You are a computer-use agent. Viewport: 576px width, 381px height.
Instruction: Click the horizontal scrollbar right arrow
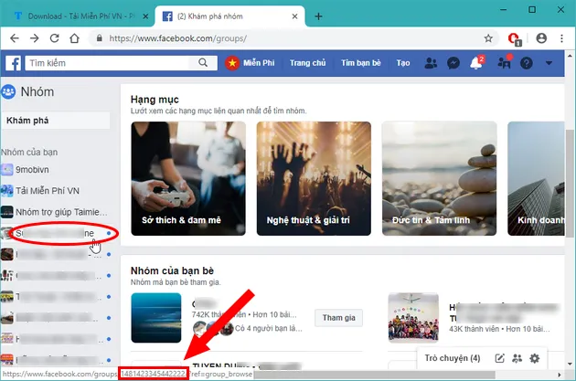pos(560,375)
